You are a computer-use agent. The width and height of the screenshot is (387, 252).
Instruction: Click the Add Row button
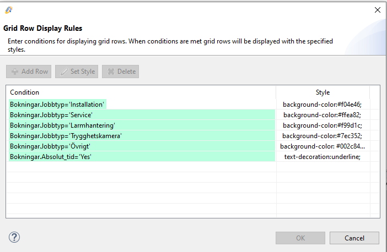pyautogui.click(x=29, y=72)
